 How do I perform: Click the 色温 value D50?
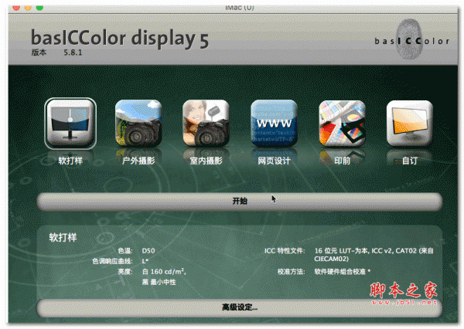click(148, 251)
